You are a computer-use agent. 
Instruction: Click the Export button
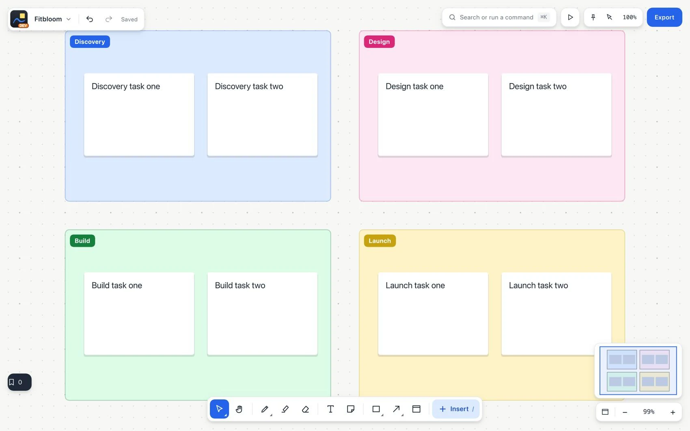[x=664, y=17]
